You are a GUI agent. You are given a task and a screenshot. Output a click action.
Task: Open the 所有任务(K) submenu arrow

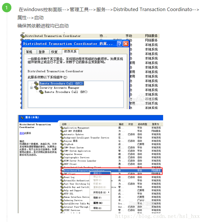109,192
